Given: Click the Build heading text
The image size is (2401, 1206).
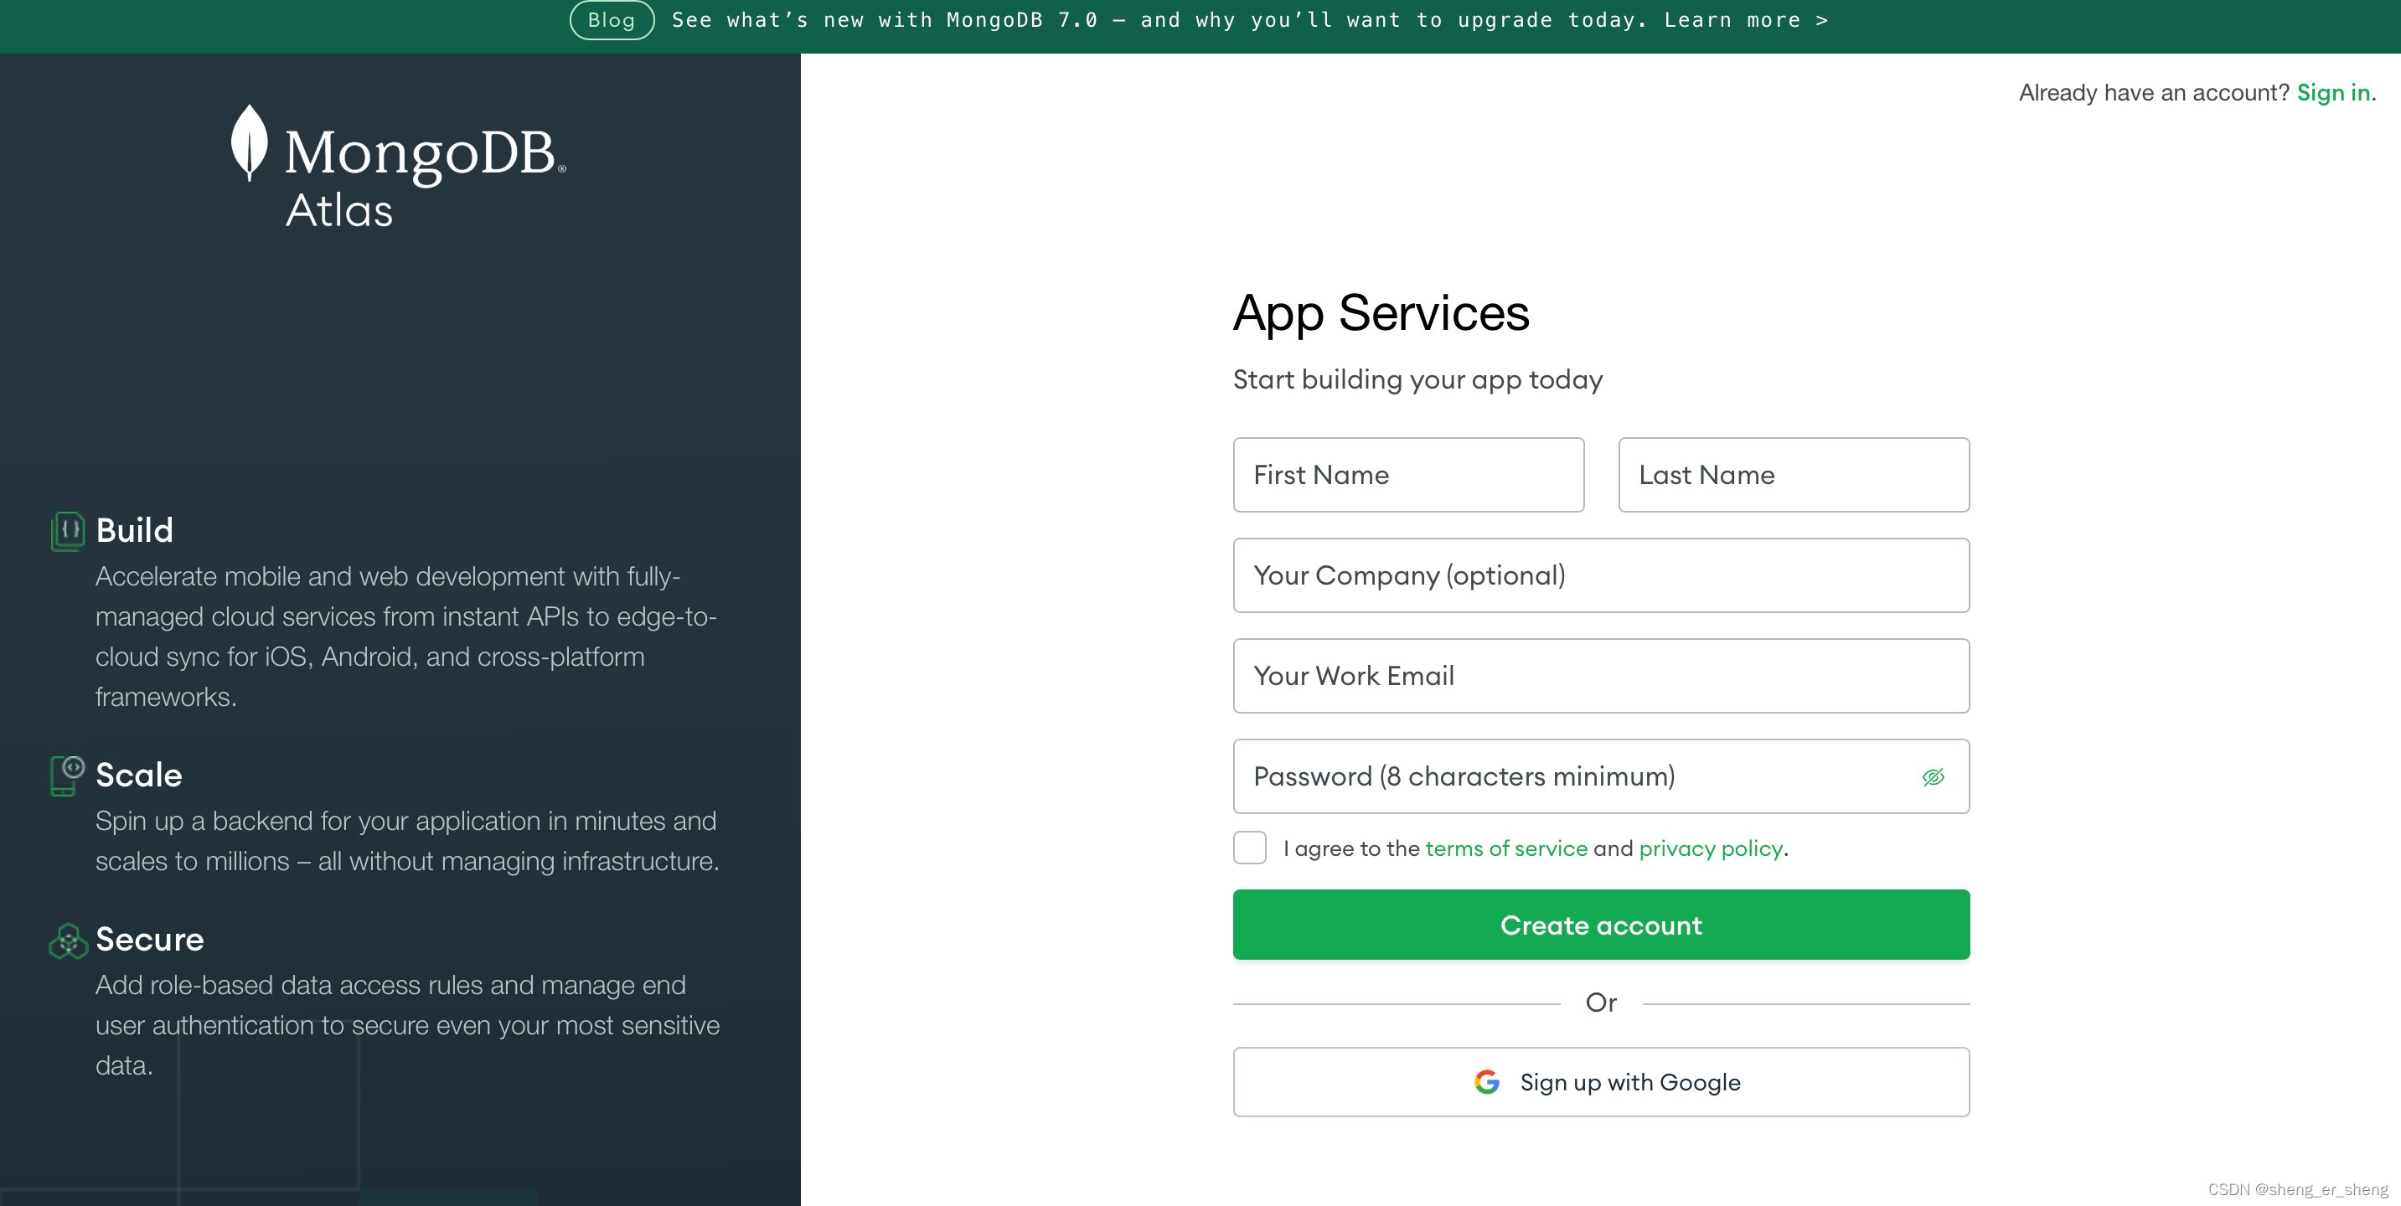Looking at the screenshot, I should 134,530.
